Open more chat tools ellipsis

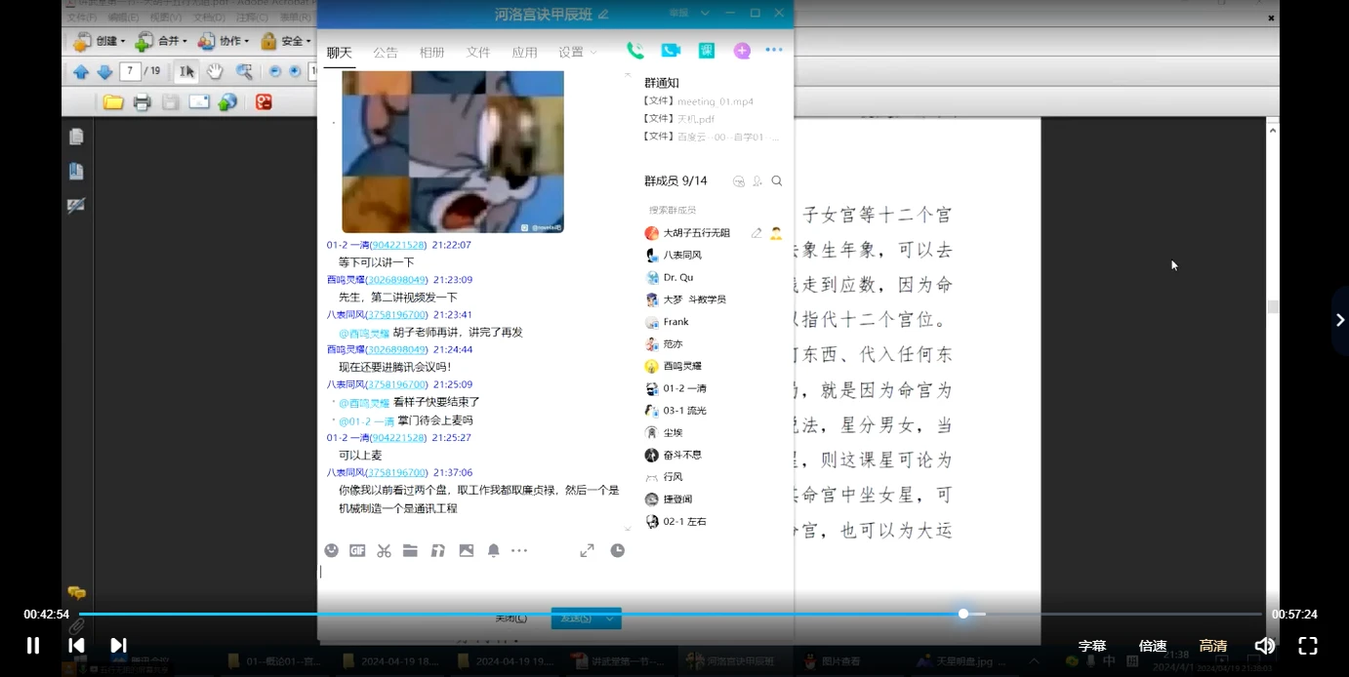point(519,551)
